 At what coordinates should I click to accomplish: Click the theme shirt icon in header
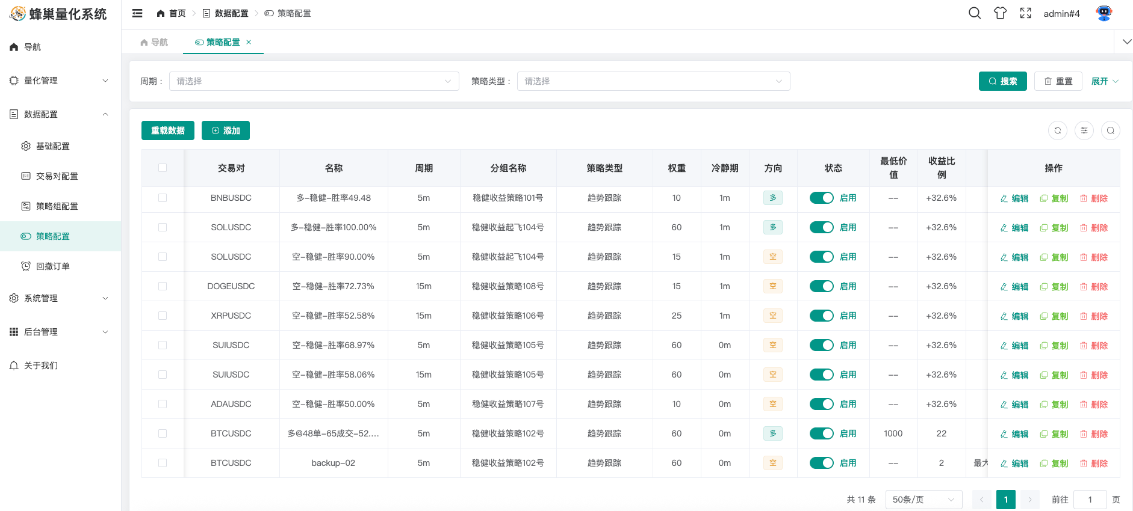tap(1000, 13)
